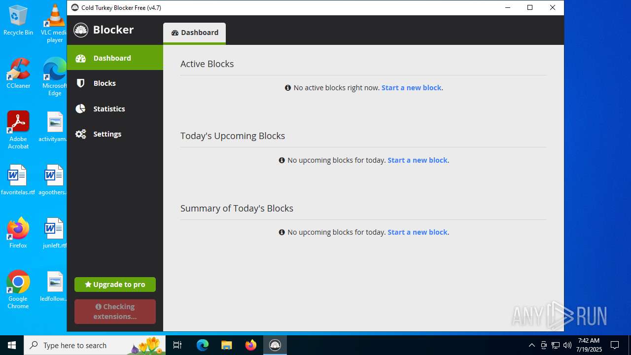Select the favoritelas.rtf desktop file

click(18, 180)
